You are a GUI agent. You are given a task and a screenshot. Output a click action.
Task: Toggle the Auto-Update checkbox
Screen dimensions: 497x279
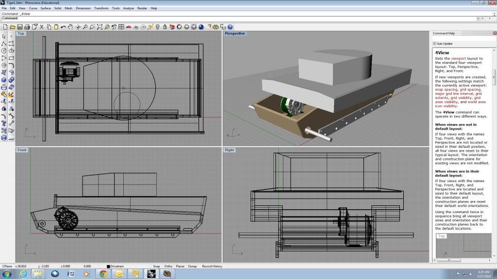tap(435, 44)
